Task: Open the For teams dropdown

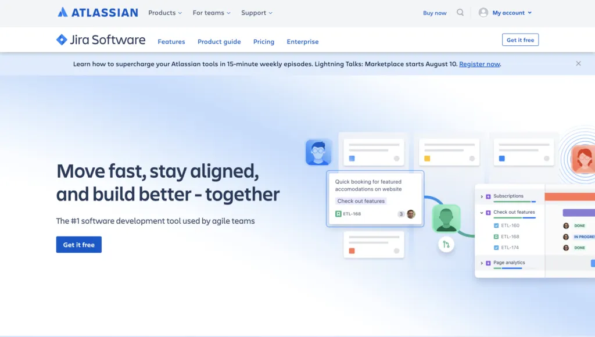Action: click(212, 13)
